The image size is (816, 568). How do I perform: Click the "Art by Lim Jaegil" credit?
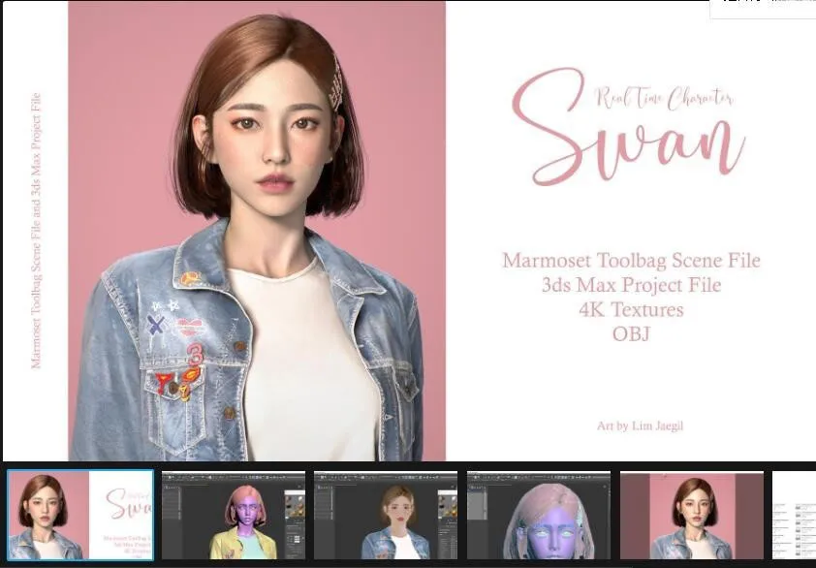click(x=641, y=426)
